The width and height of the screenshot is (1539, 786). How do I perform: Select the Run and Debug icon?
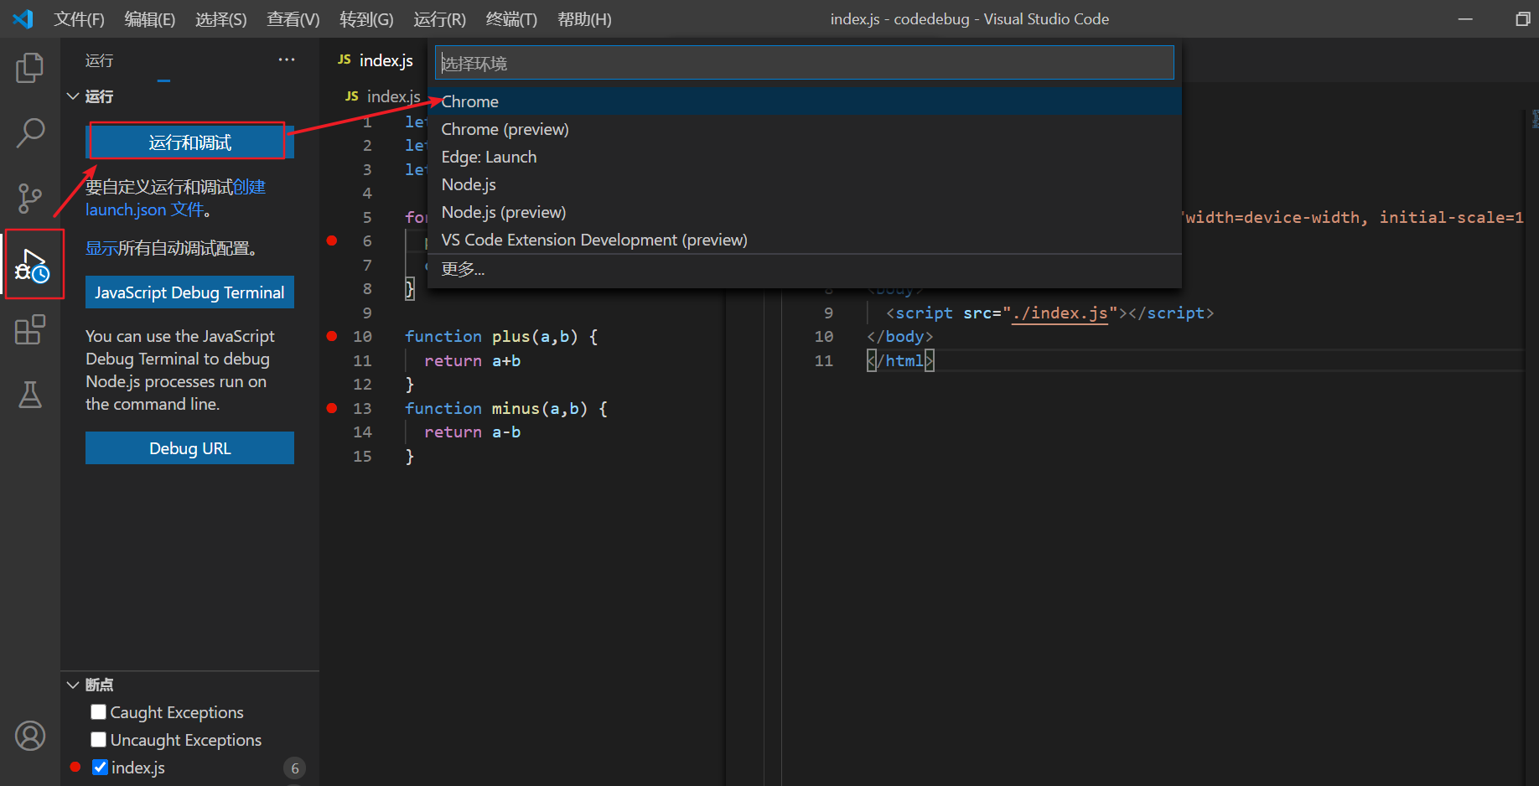click(33, 265)
